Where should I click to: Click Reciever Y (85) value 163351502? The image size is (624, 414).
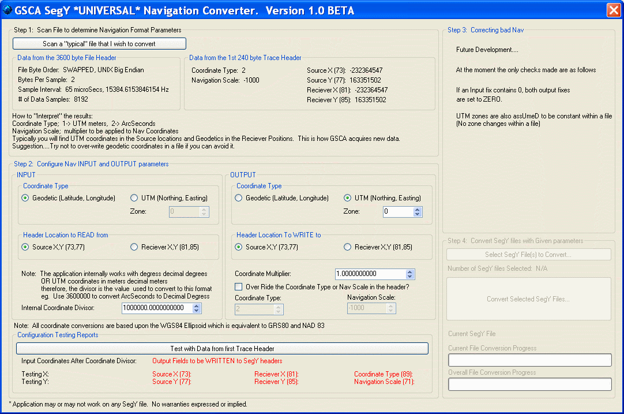370,100
